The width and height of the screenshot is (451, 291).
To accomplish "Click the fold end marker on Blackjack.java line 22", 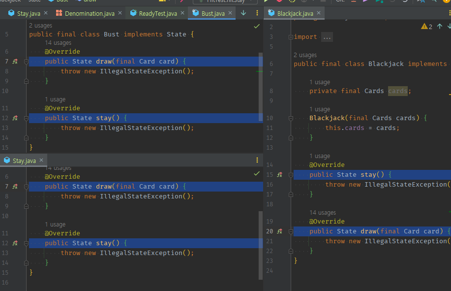I will pos(291,251).
